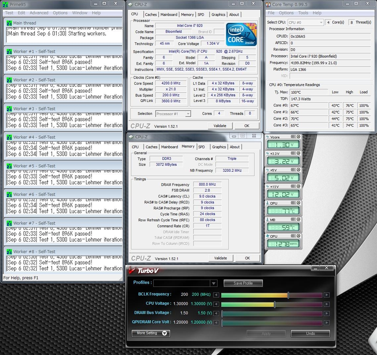Open settings of the CPU fan RPM gadget
Viewport: 377px width, 355px height.
[x=293, y=236]
